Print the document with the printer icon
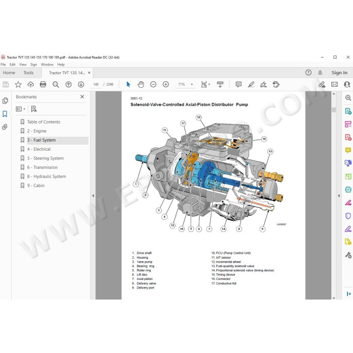Screen dimensions: 353x353 point(43,84)
